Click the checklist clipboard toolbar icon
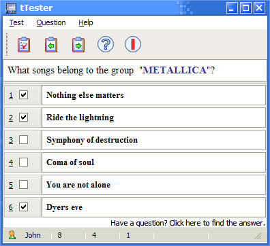The height and width of the screenshot is (246, 270). (x=24, y=45)
